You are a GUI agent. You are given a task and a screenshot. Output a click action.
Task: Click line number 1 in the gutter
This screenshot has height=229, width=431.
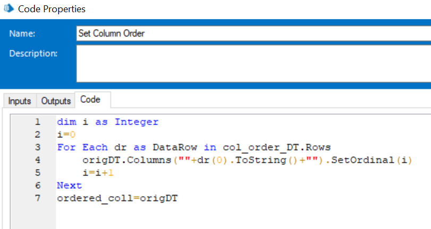tap(38, 122)
